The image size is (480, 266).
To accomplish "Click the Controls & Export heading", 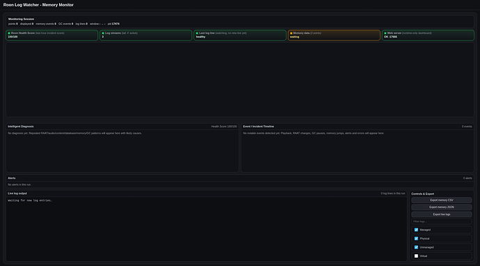I will pyautogui.click(x=423, y=194).
